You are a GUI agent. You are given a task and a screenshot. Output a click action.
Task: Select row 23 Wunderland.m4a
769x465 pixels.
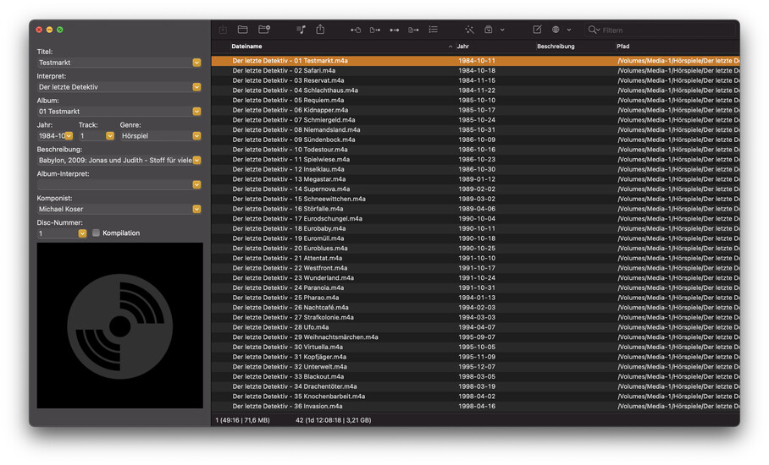point(475,278)
